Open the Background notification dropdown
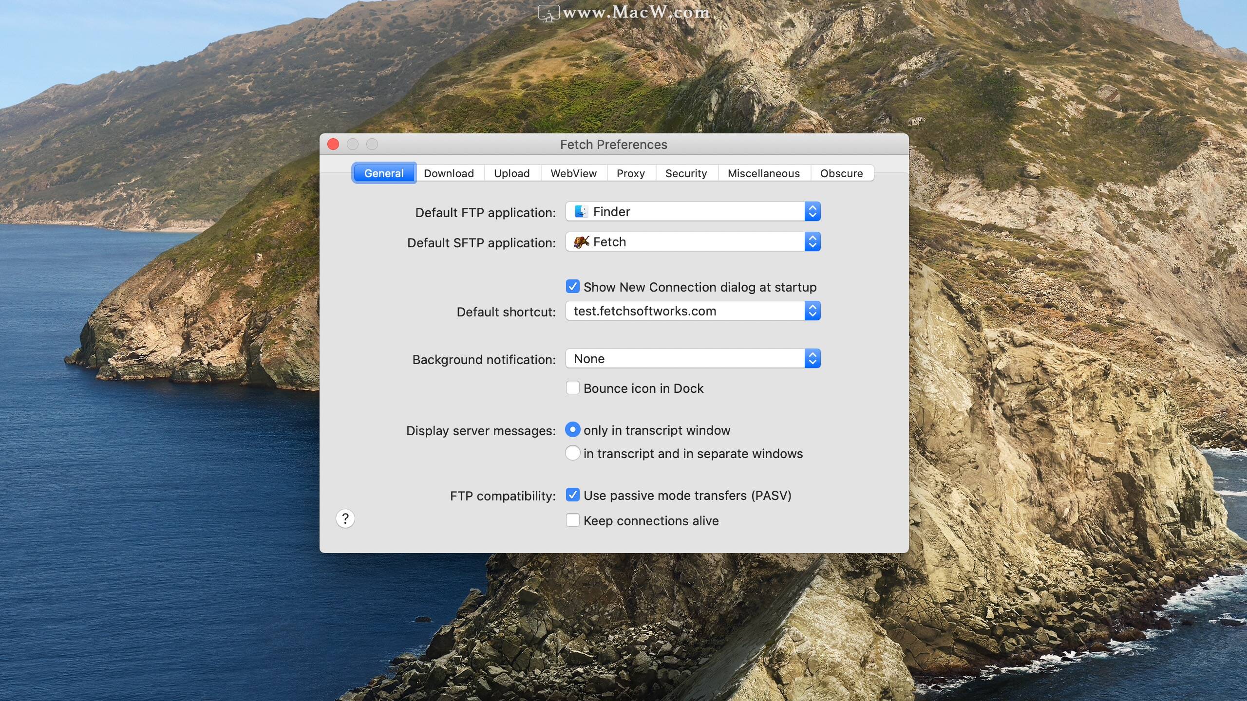 pos(693,359)
